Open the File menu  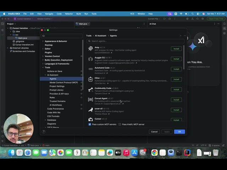(25, 14)
